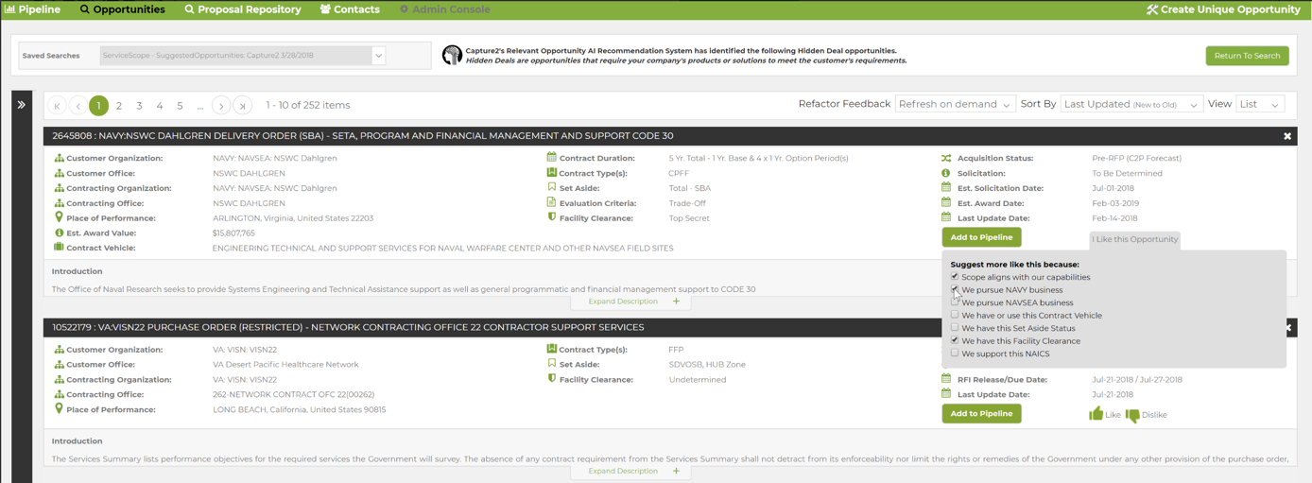Open the Admin Console tab
This screenshot has width=1312, height=483.
coord(444,9)
